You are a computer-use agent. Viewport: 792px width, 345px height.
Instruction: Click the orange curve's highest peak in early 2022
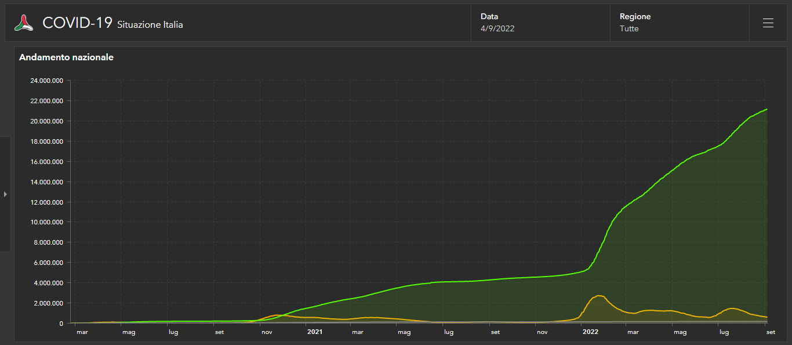600,296
